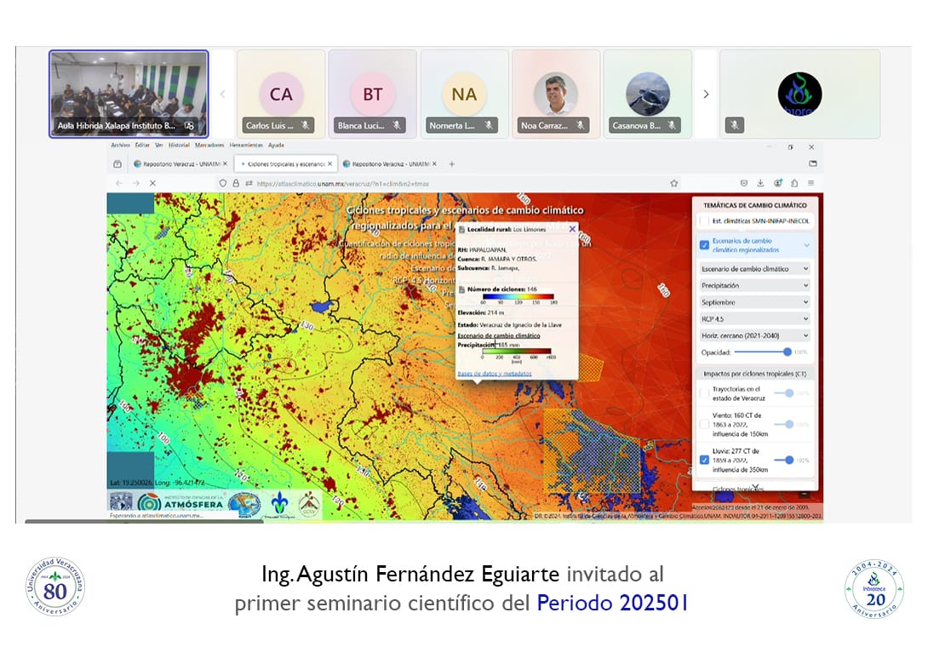Stop page loading with the X button
This screenshot has width=928, height=647.
(152, 183)
